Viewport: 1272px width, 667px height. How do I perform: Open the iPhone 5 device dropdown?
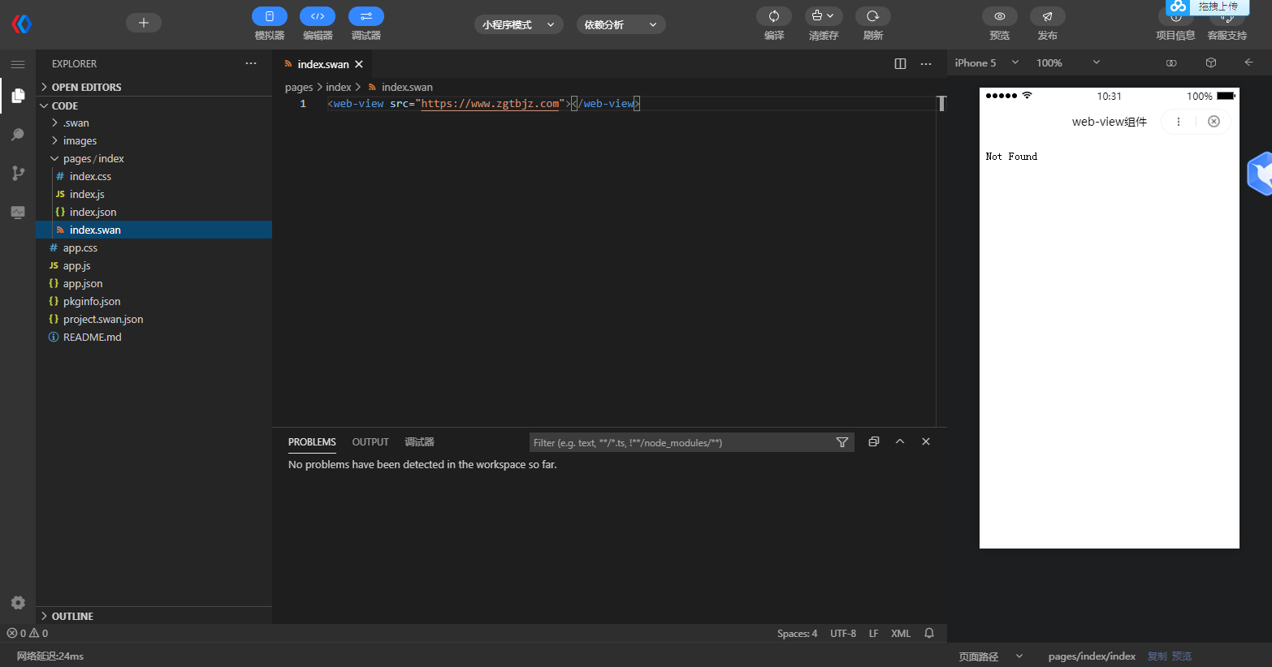986,62
